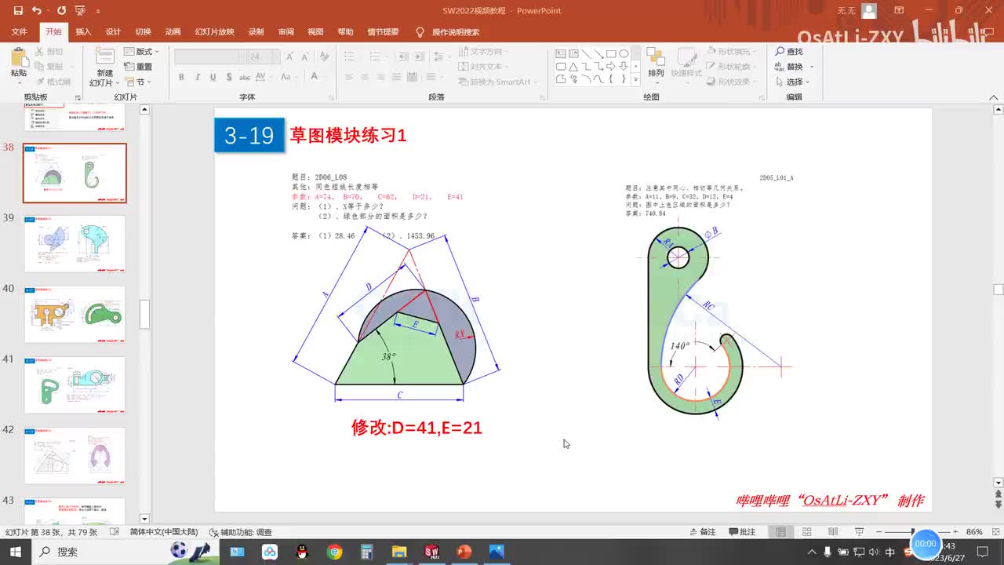Click the slide count status 第 38 张

pos(52,532)
